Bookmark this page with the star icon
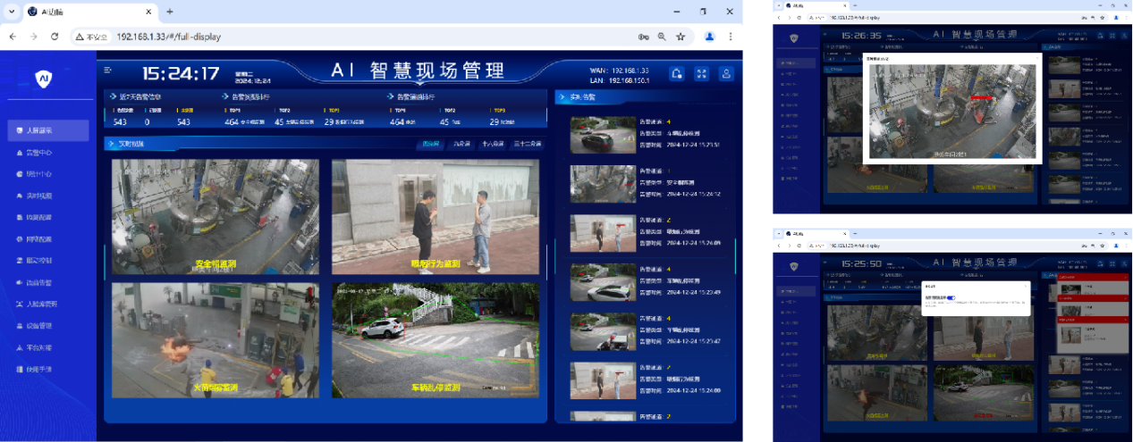This screenshot has width=1133, height=442. click(681, 37)
